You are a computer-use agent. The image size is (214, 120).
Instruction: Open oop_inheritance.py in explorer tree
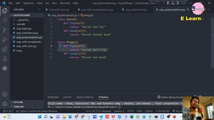[x=27, y=33]
